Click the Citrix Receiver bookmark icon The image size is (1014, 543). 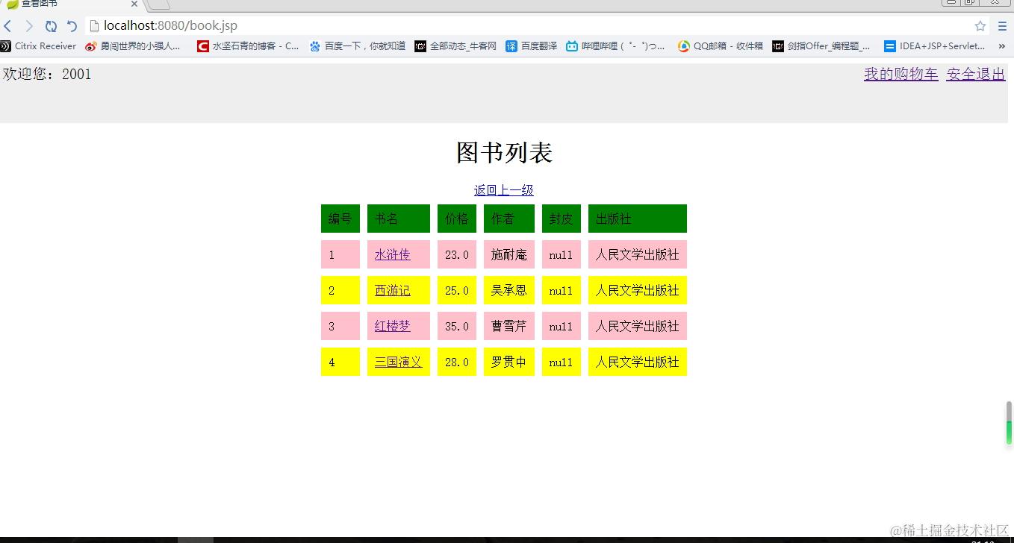point(7,45)
